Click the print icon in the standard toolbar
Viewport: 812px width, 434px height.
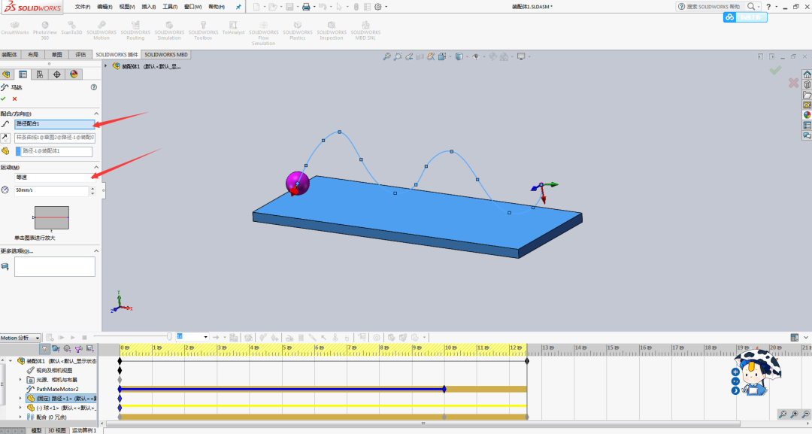click(x=308, y=6)
